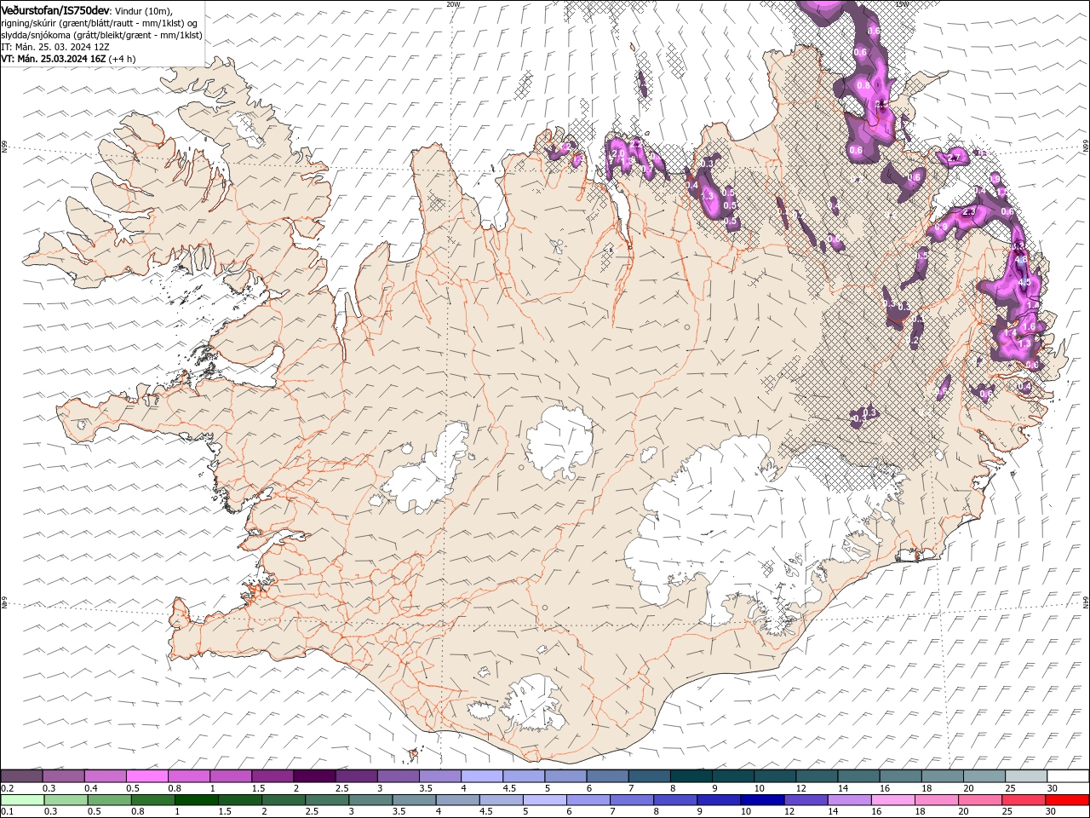
Task: Pick the pale lavender 4 swatch in upper legend
Action: pos(482,776)
